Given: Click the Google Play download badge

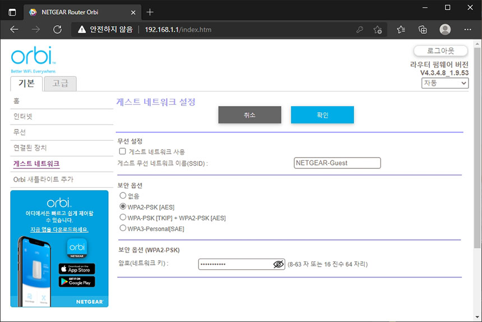Looking at the screenshot, I should (77, 282).
